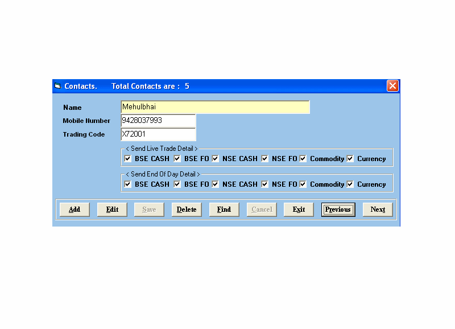
Task: Toggle BSE FO in Send Live Trade Detail
Action: 177,159
